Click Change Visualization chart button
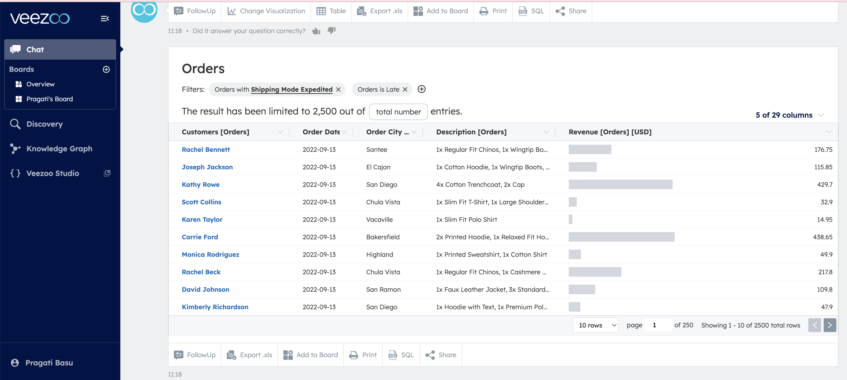Screen dimensions: 847x380 pyautogui.click(x=266, y=11)
